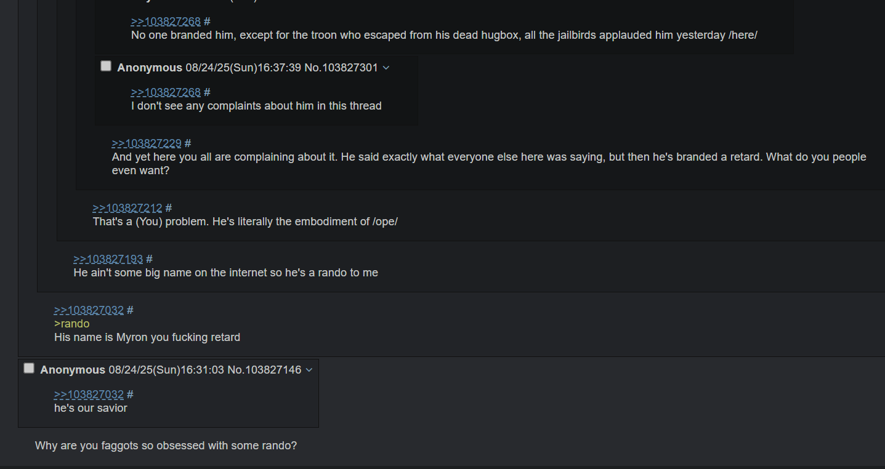Tick the checkbox for post No.103827301
This screenshot has height=469, width=885.
pos(106,66)
